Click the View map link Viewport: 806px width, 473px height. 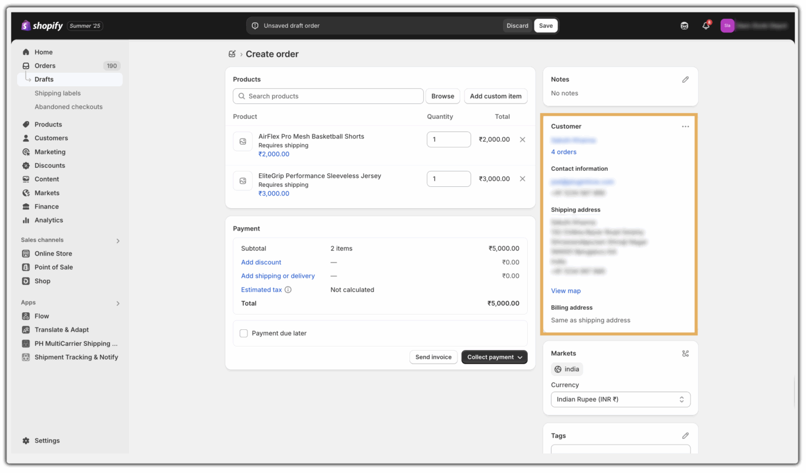pos(566,291)
